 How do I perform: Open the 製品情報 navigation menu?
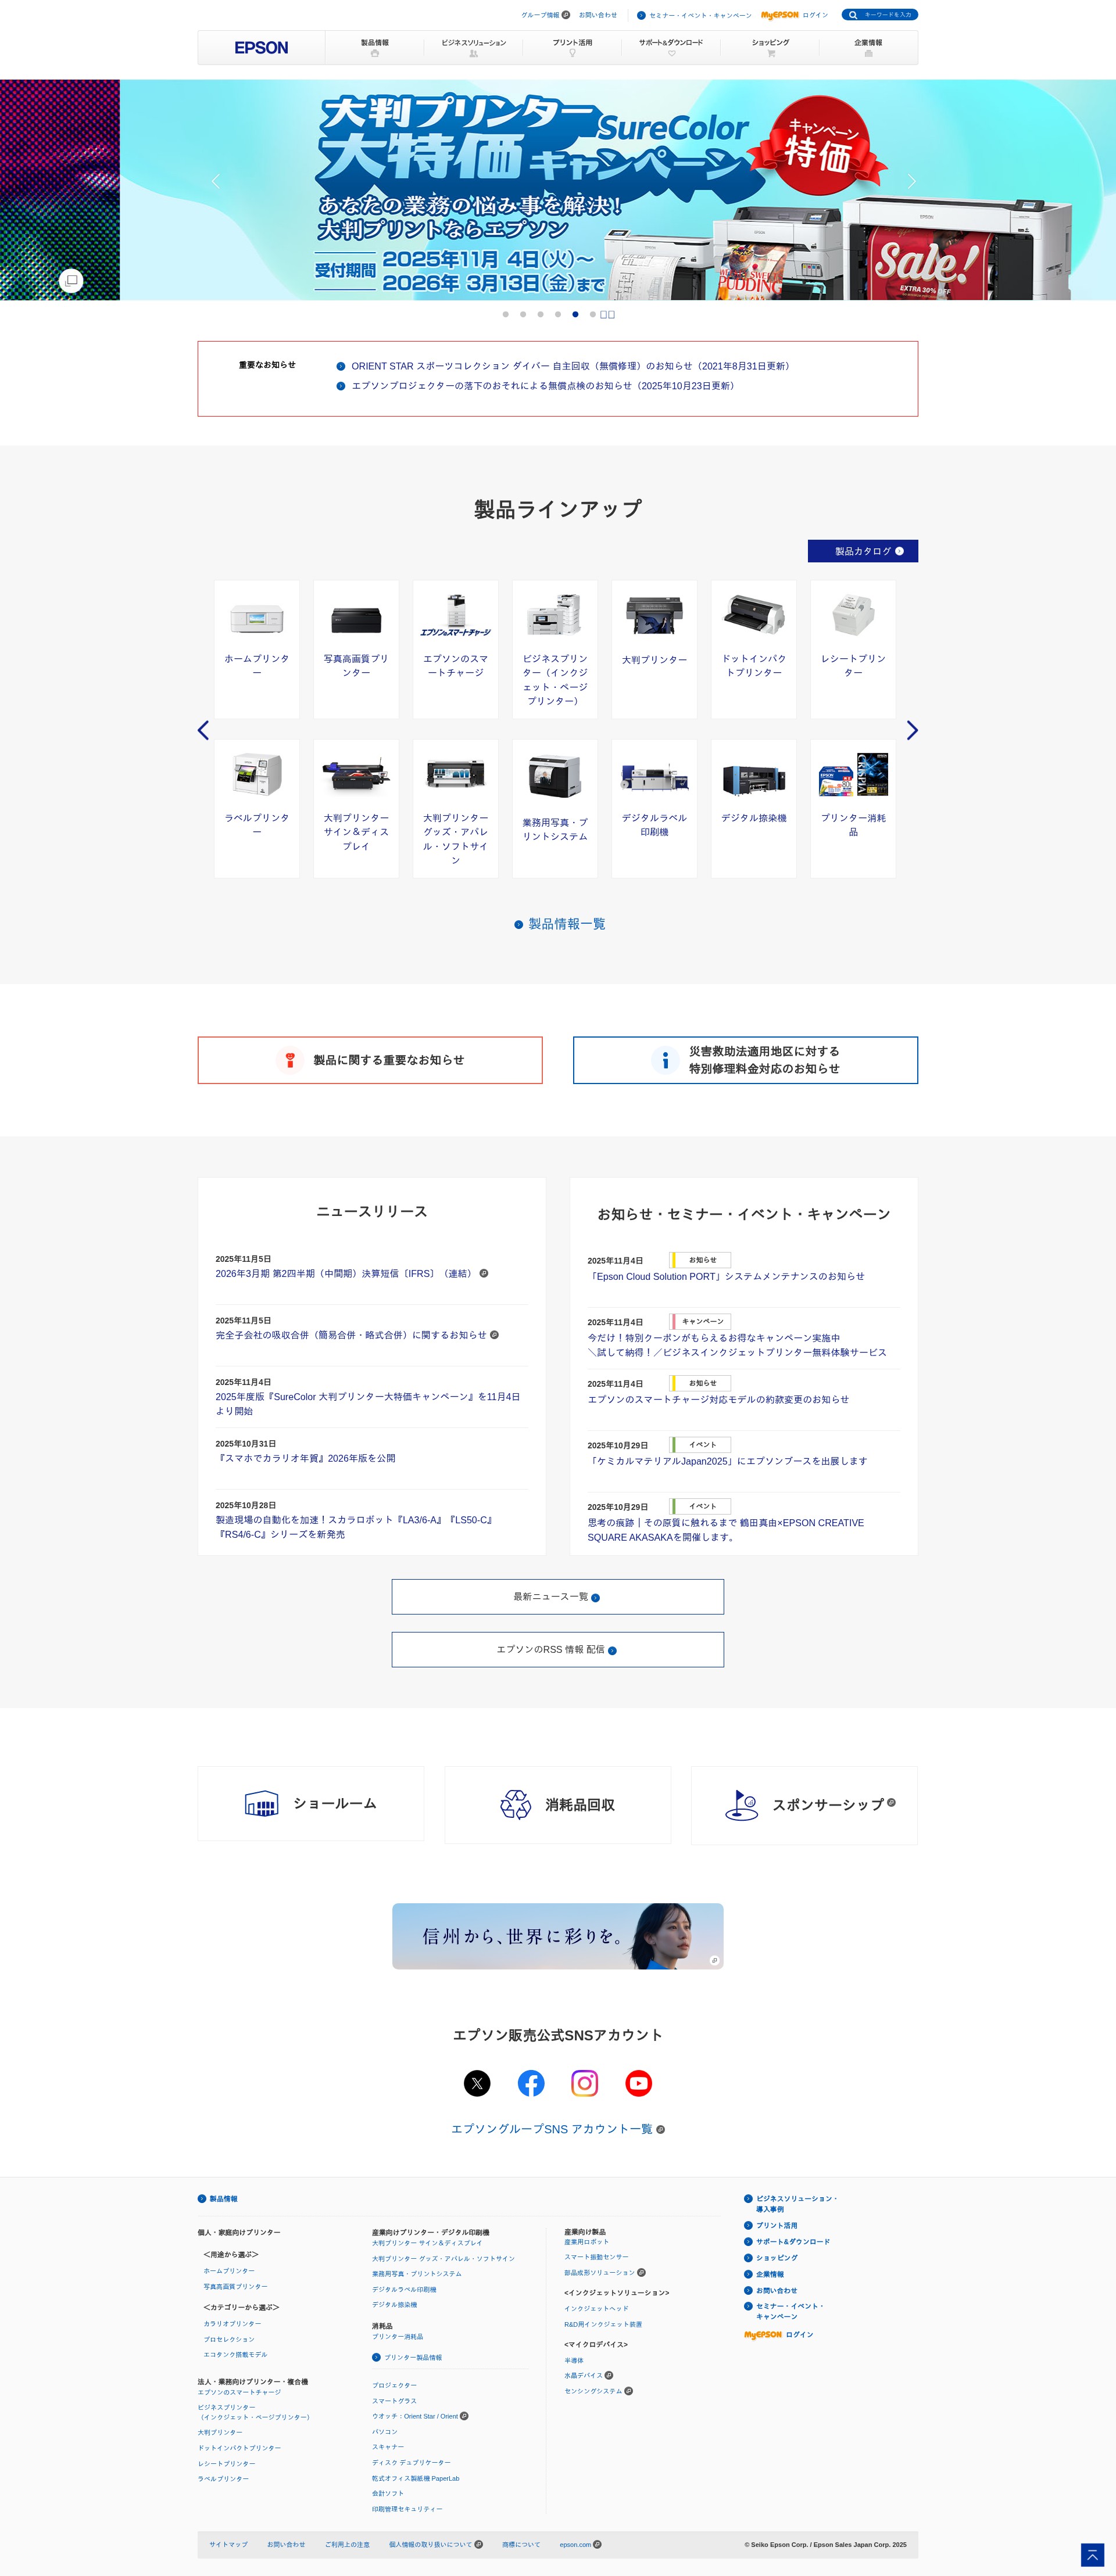tap(374, 48)
